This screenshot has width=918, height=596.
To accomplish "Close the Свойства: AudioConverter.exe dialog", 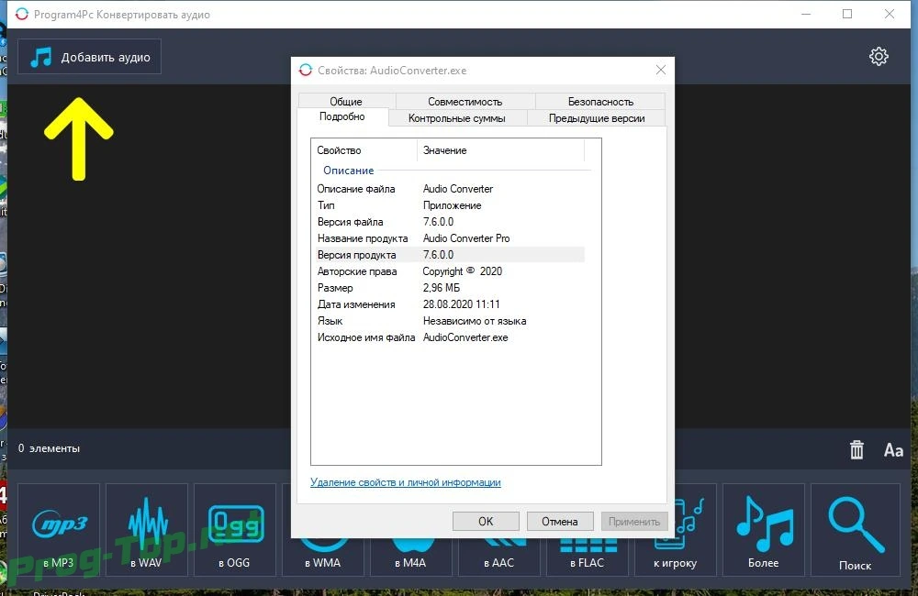I will click(661, 70).
